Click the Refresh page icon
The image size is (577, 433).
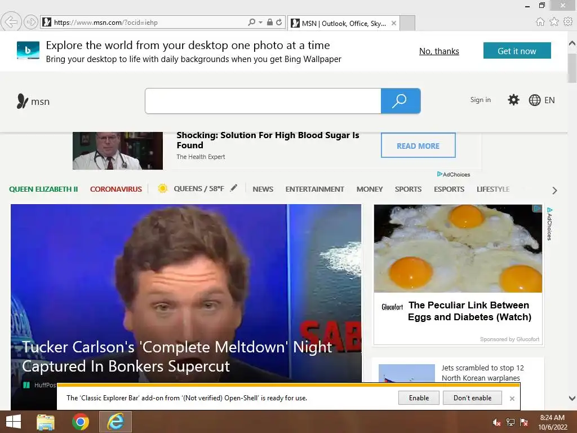279,22
